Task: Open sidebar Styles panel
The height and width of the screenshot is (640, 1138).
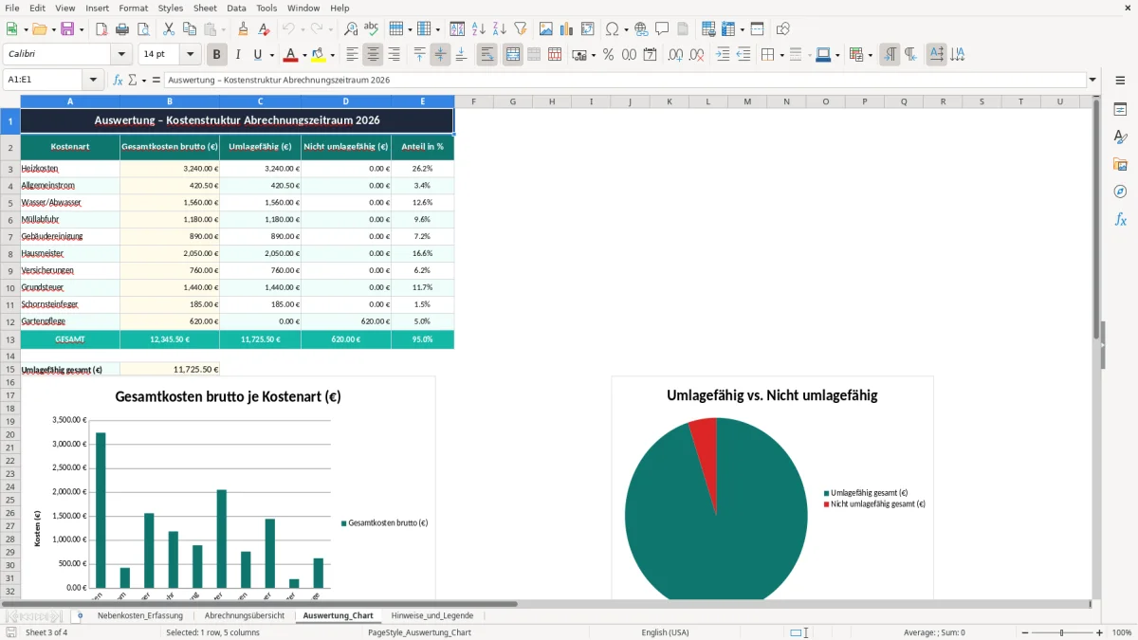Action: coord(1120,137)
